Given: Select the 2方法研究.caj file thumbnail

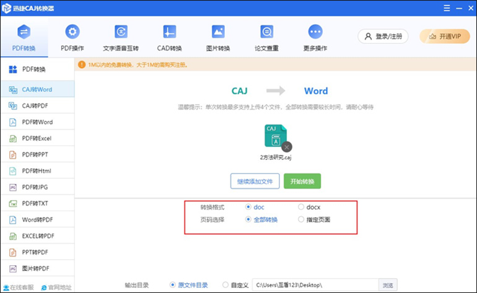Looking at the screenshot, I should click(275, 136).
